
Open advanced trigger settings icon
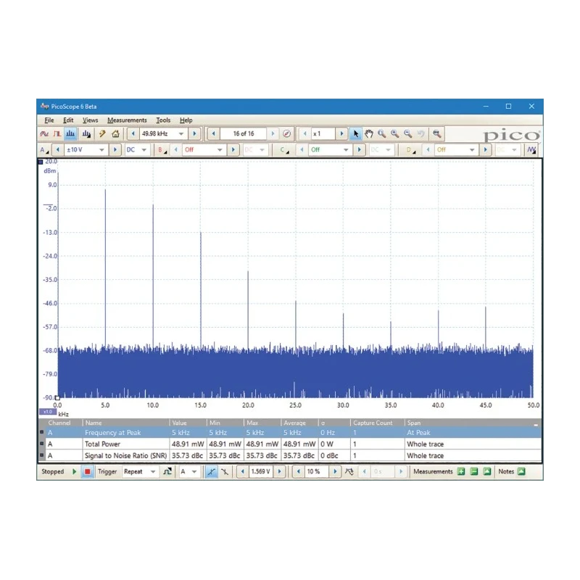pos(167,472)
